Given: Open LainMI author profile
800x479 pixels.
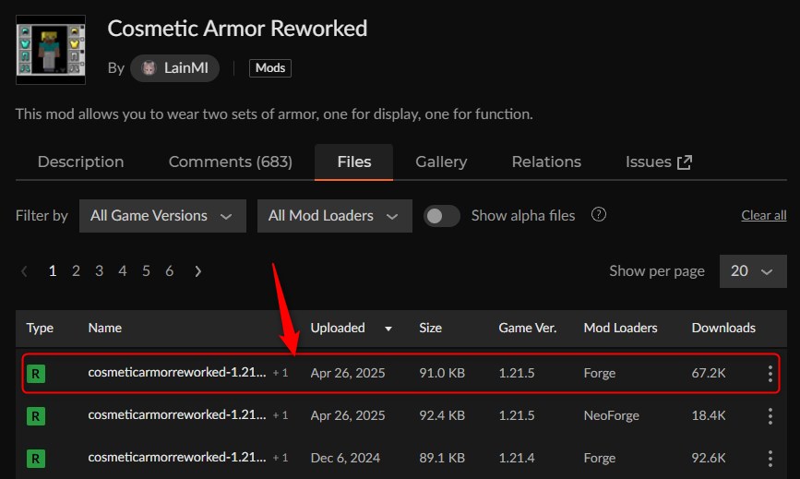Looking at the screenshot, I should (x=174, y=68).
